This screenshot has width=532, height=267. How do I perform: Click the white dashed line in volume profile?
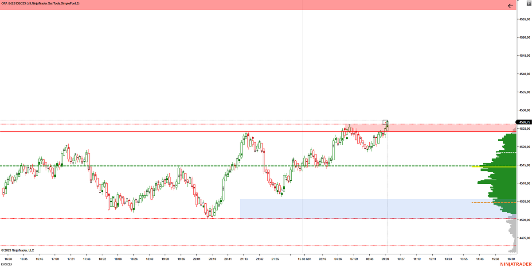[507, 152]
